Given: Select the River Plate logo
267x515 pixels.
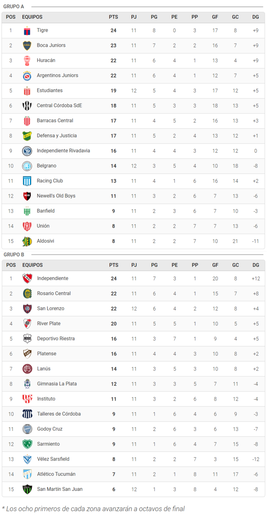Looking at the screenshot, I should pyautogui.click(x=27, y=323).
